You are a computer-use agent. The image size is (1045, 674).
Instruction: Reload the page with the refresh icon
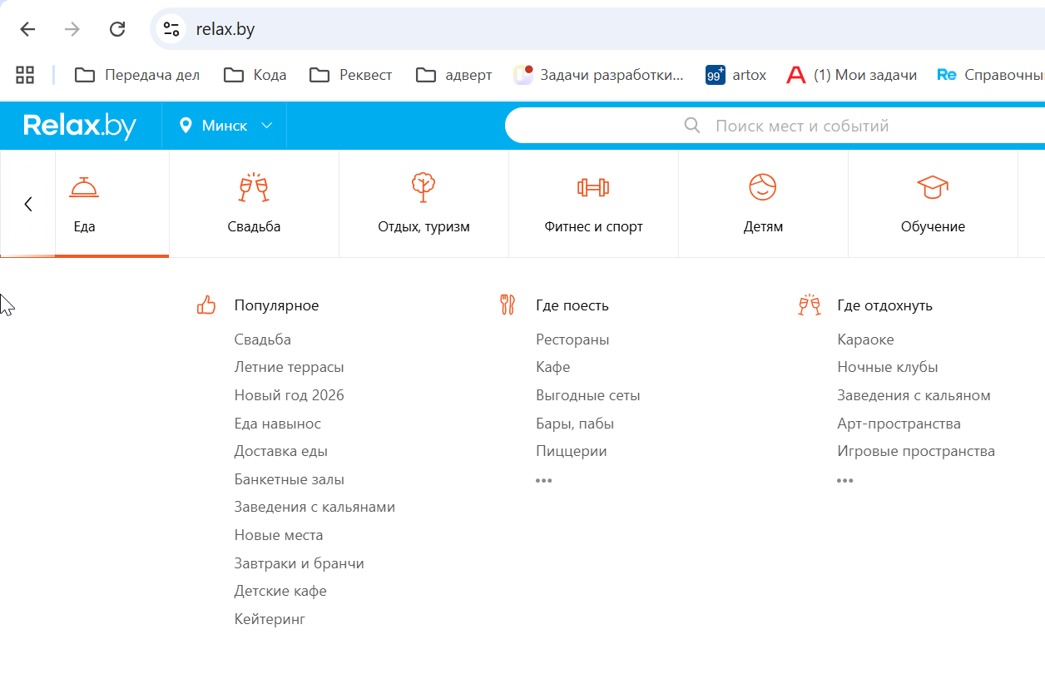tap(117, 29)
